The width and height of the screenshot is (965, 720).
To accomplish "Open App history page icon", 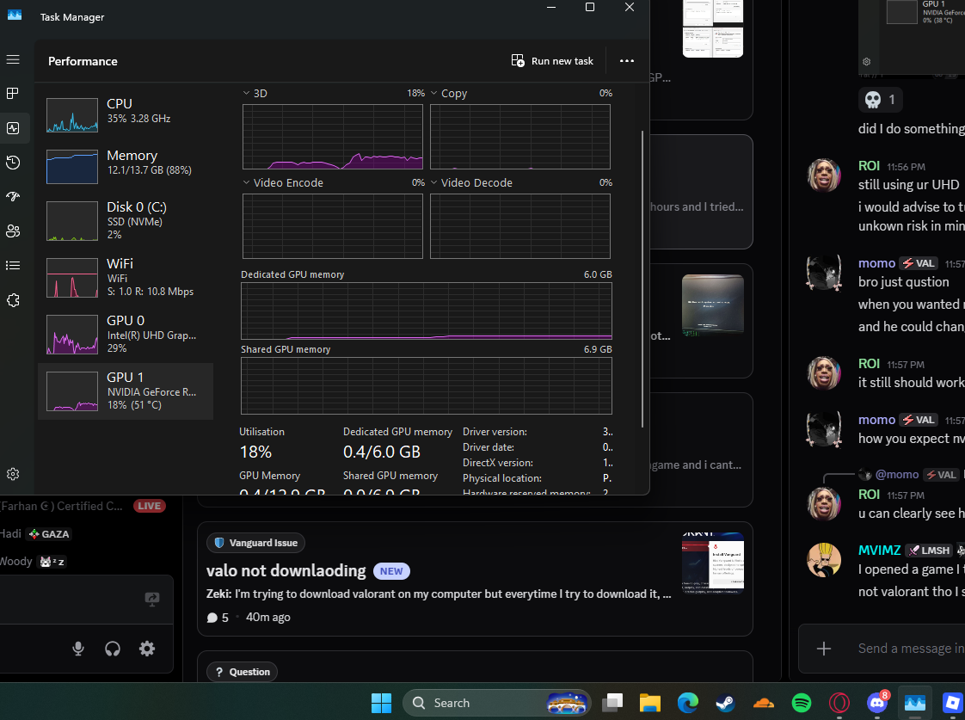I will pyautogui.click(x=13, y=163).
